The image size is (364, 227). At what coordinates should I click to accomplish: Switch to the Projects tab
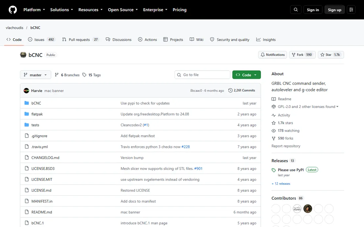(173, 40)
